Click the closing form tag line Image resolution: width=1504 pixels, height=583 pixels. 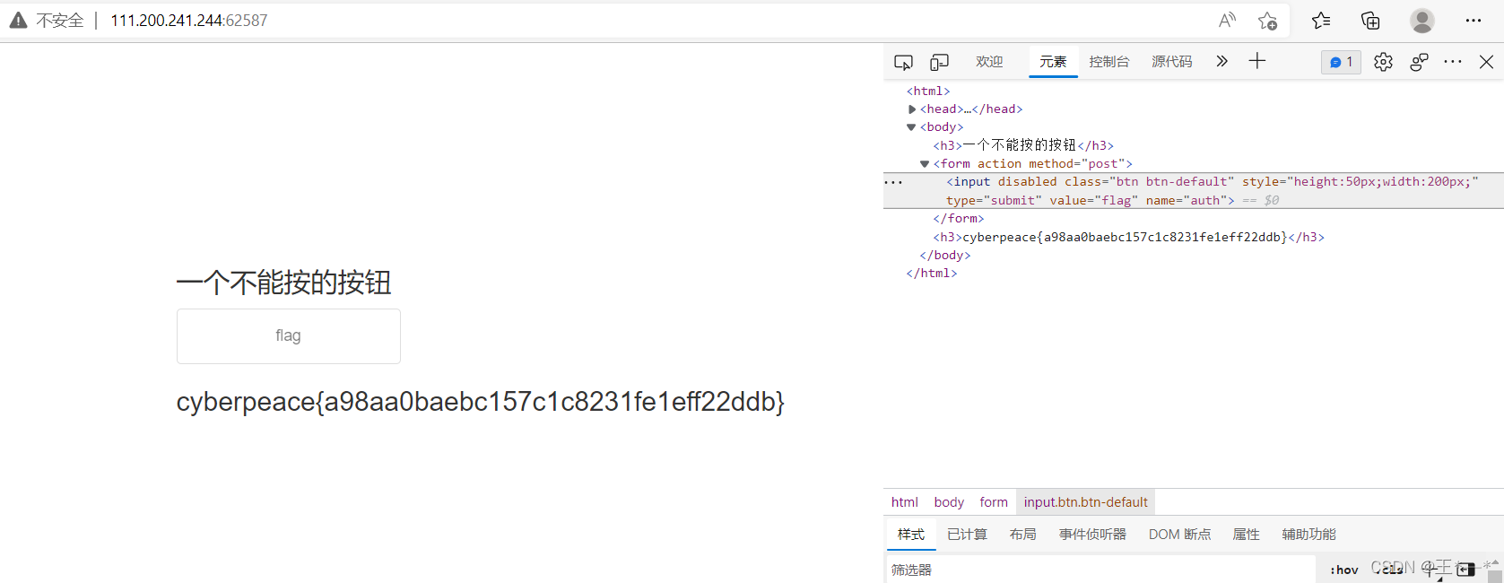point(959,219)
